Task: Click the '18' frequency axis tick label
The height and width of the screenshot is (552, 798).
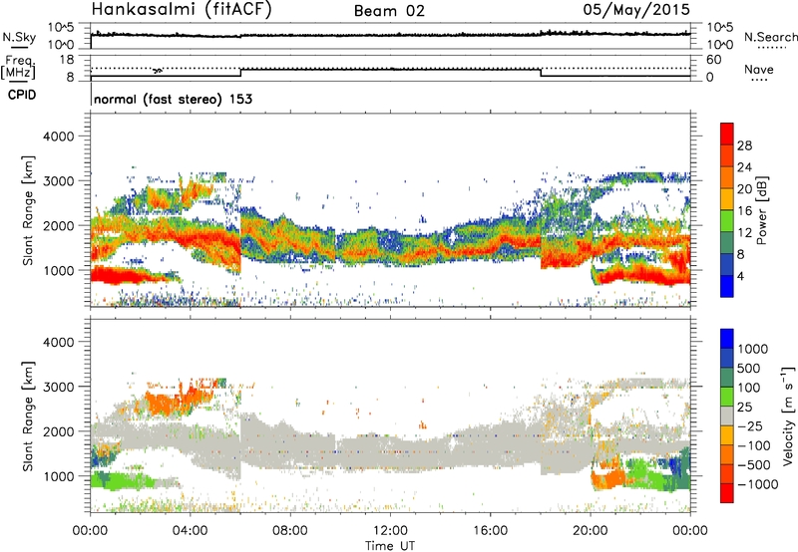Action: 66,60
